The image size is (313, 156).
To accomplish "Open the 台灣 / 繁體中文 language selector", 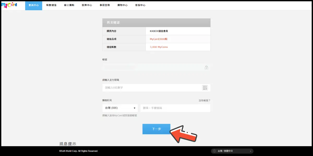I will tap(232, 151).
